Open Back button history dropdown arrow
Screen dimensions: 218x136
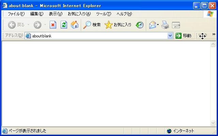click(x=29, y=25)
